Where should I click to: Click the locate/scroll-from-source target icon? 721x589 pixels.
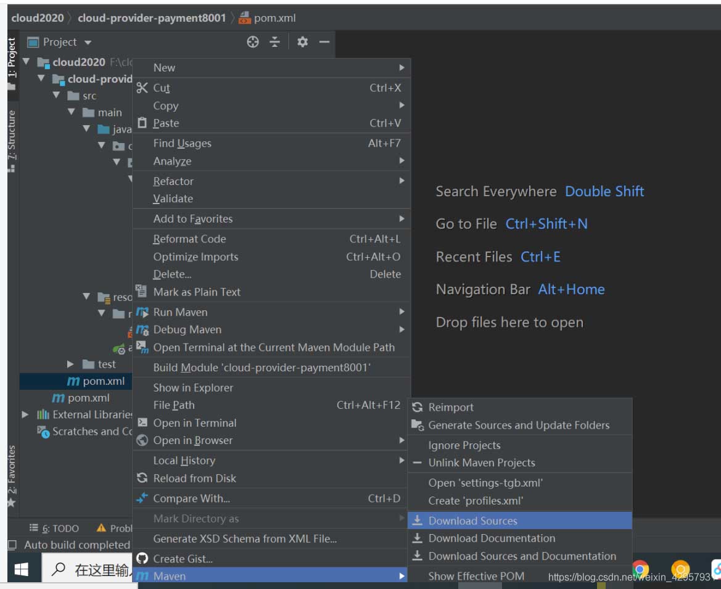click(252, 42)
